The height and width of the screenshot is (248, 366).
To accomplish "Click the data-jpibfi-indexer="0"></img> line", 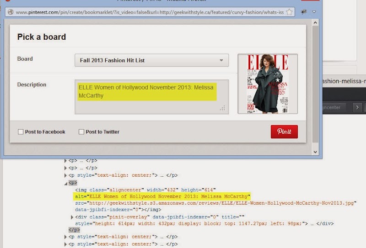I will point(118,210).
